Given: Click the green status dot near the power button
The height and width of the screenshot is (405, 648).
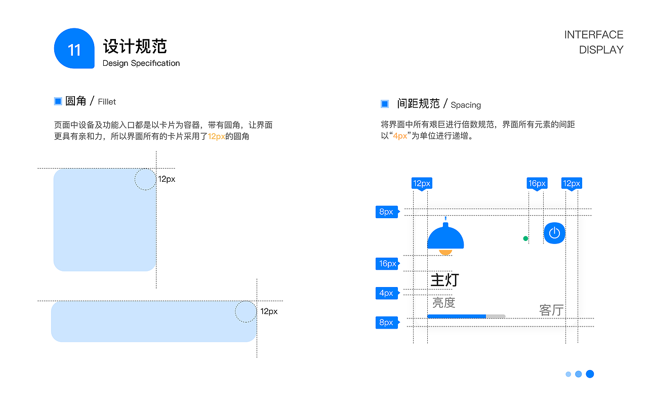Looking at the screenshot, I should click(525, 238).
